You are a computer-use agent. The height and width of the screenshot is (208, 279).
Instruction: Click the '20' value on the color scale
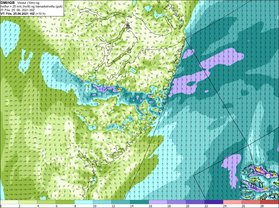point(187,206)
